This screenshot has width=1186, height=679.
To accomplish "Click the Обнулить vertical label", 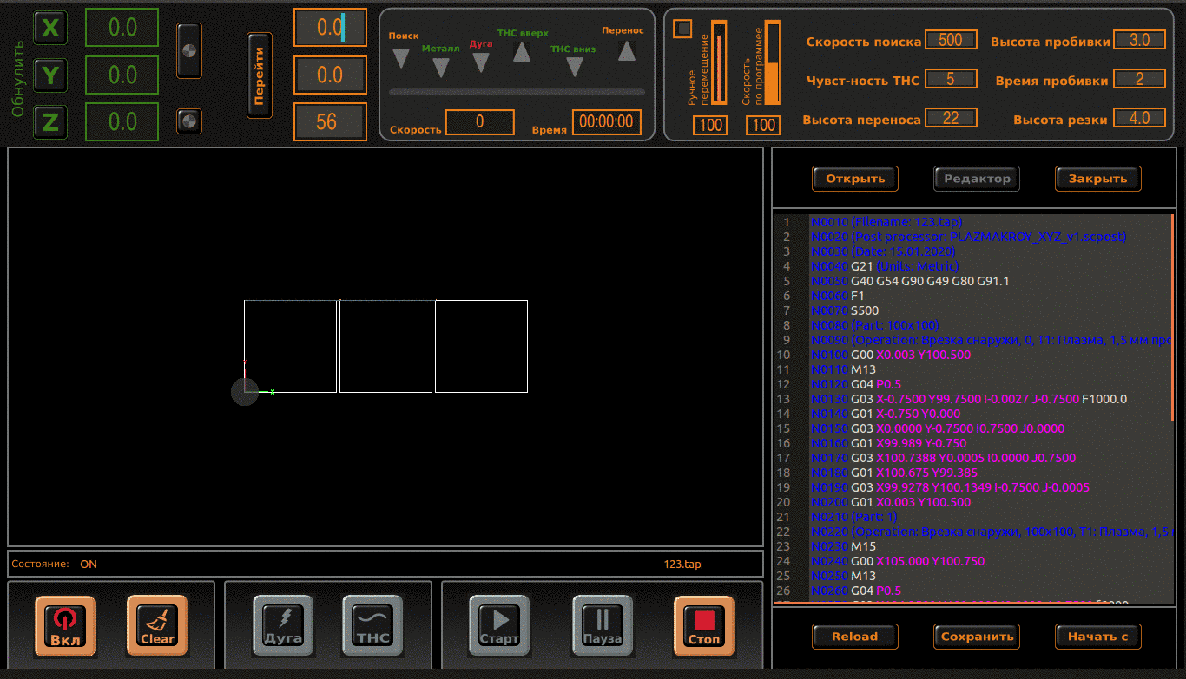I will (x=17, y=78).
